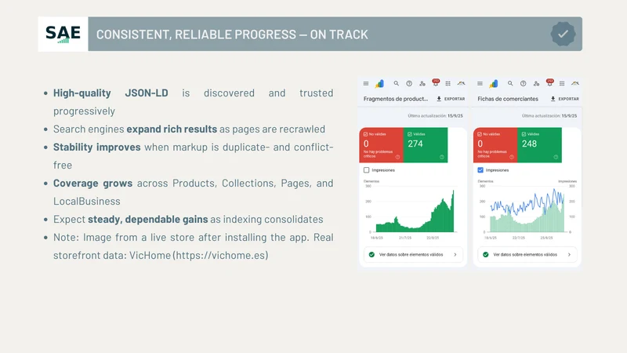Click Última actualización date in Fragmentos panel
Image resolution: width=627 pixels, height=353 pixels.
435,115
